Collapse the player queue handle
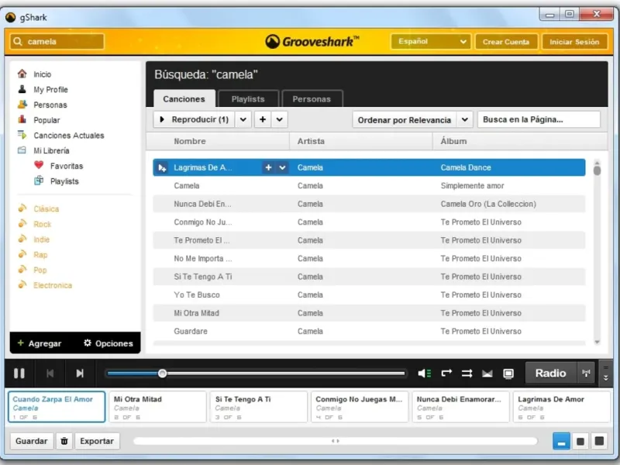Screen dimensions: 620x465 pyautogui.click(x=605, y=374)
